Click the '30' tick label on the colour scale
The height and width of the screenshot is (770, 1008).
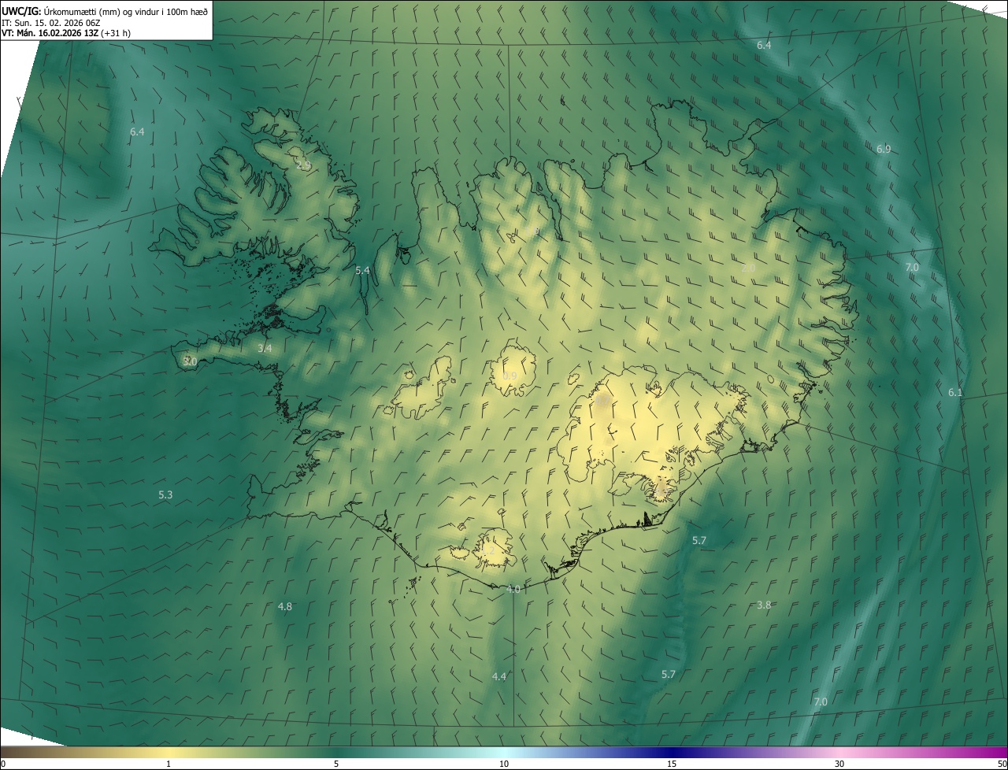[x=839, y=764]
